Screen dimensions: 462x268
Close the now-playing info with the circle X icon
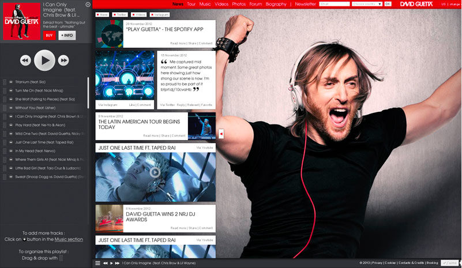(88, 5)
